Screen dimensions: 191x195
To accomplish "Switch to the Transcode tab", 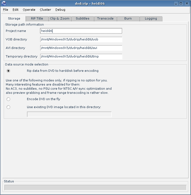I will point(105,18).
